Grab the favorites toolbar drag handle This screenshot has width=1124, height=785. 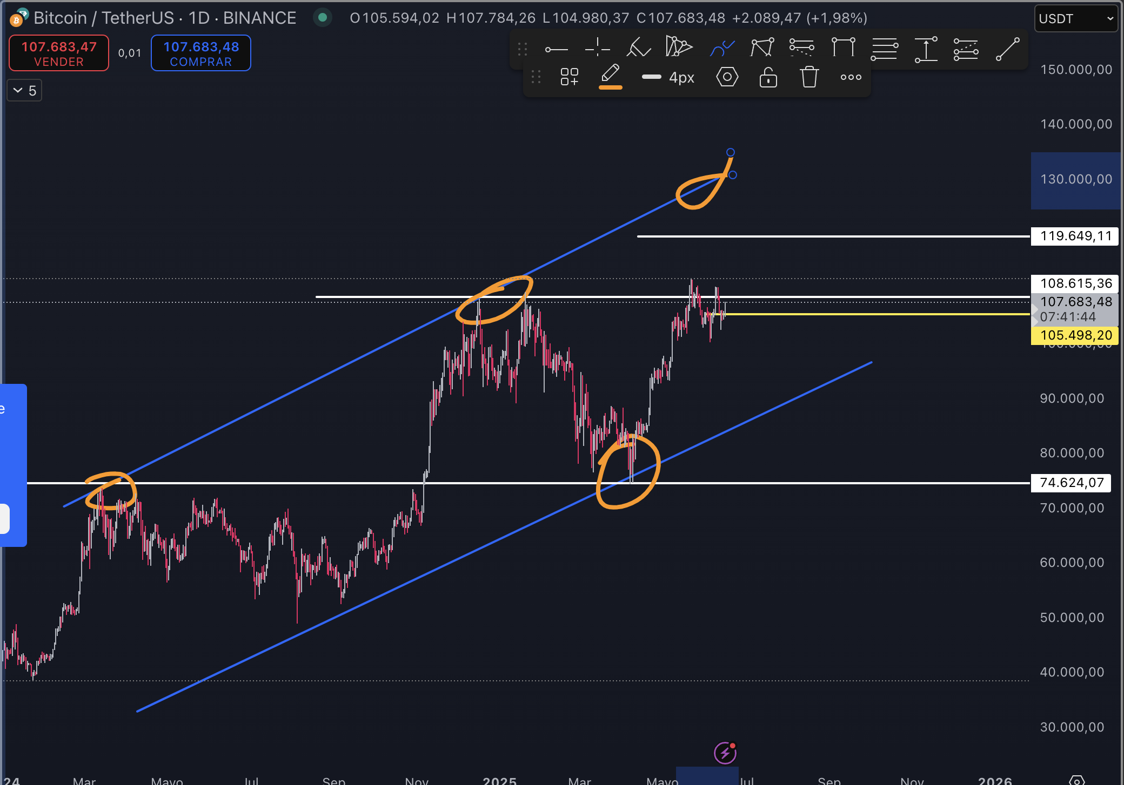tap(523, 49)
